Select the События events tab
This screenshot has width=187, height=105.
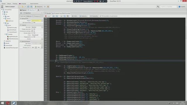pos(29,16)
